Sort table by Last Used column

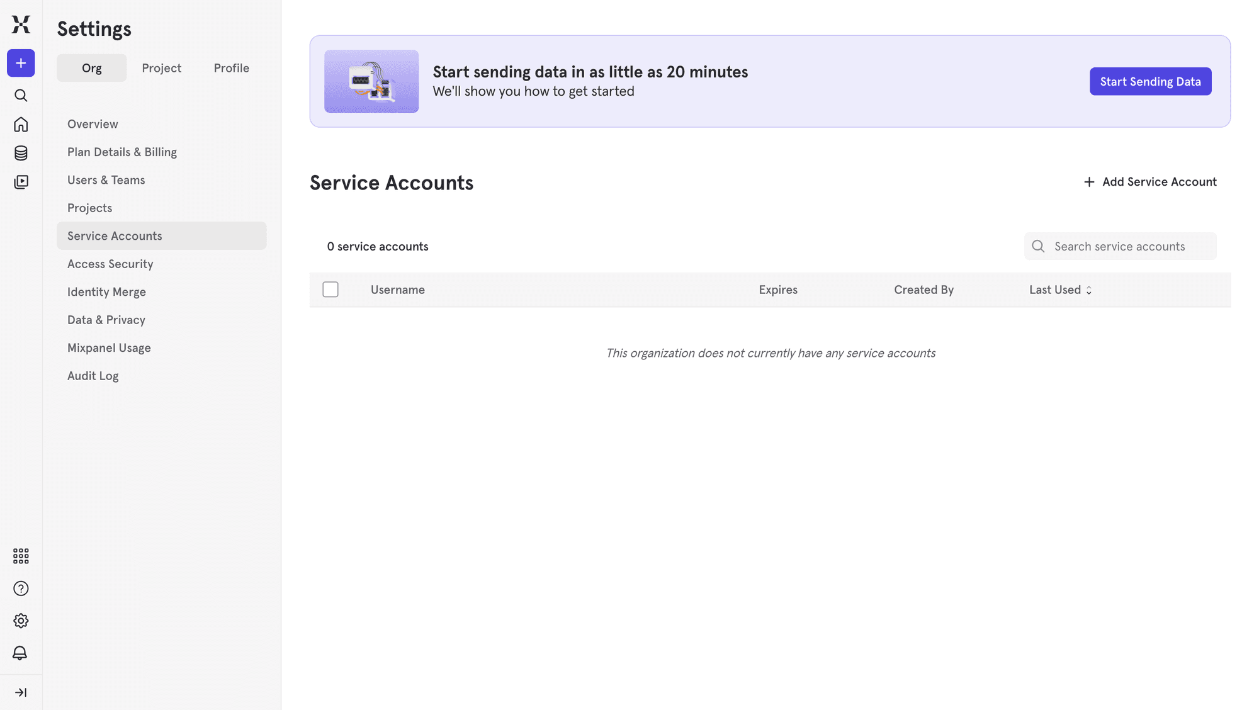[1060, 290]
